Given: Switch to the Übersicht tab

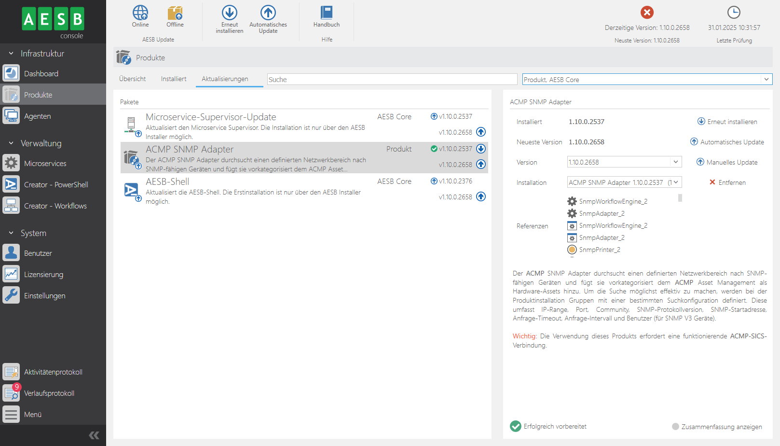Looking at the screenshot, I should click(x=133, y=79).
